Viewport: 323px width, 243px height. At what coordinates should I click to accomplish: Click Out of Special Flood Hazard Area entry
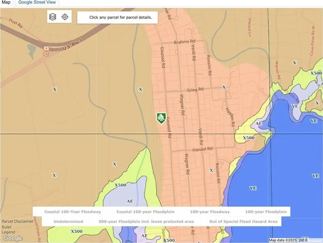[x=243, y=222]
